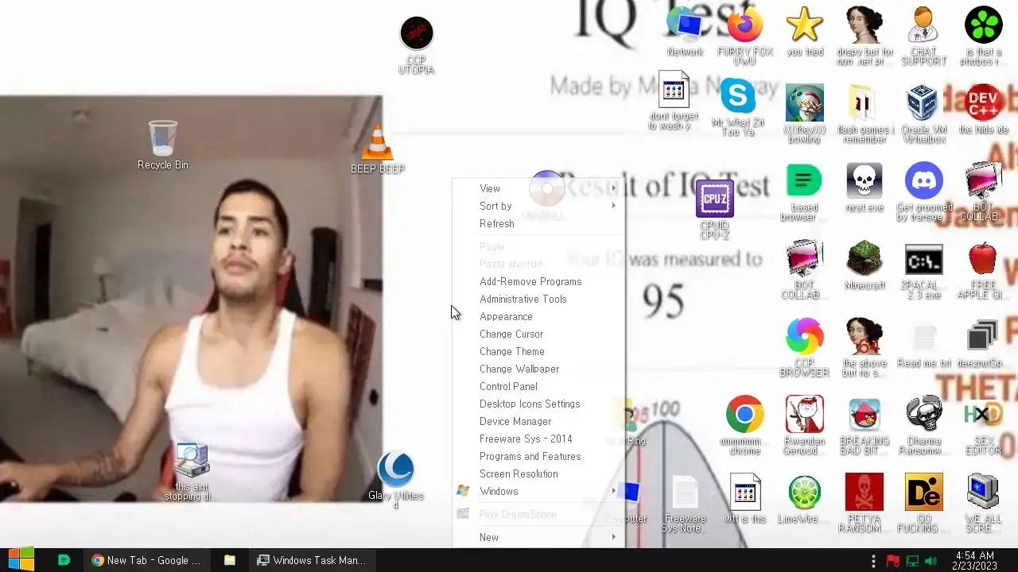Expand the Windows submenu in context menu
The image size is (1018, 572).
(538, 491)
